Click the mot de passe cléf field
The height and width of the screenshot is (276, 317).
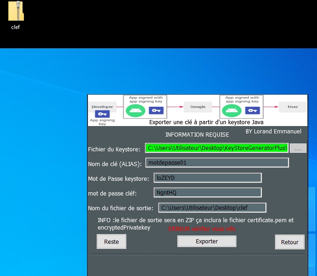pos(207,193)
